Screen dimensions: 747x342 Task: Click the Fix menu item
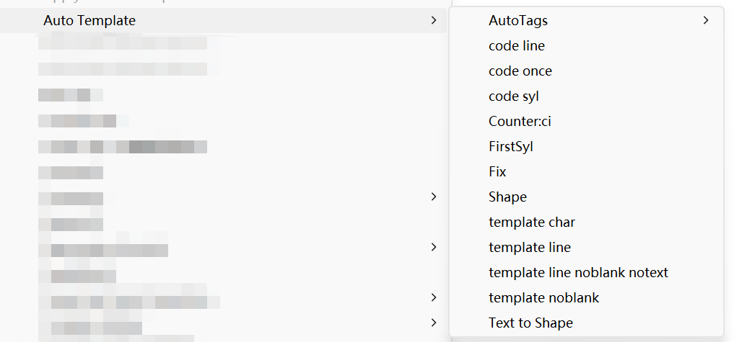point(497,171)
